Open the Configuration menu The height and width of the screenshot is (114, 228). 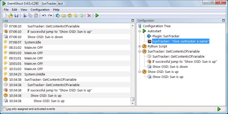[40, 10]
